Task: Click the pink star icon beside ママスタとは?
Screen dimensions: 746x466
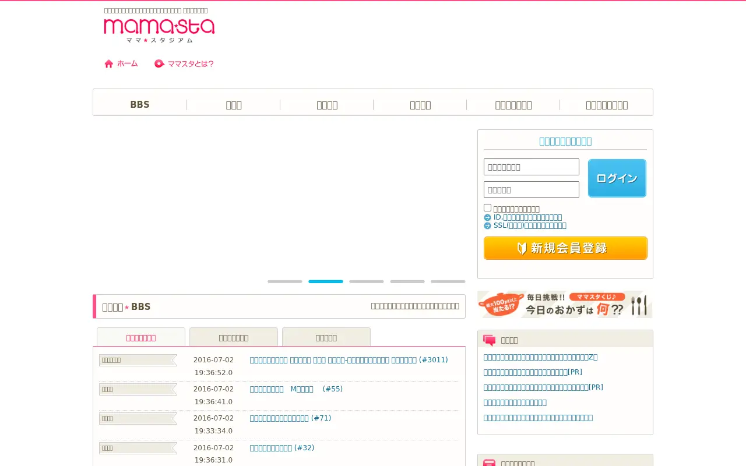Action: pos(159,63)
